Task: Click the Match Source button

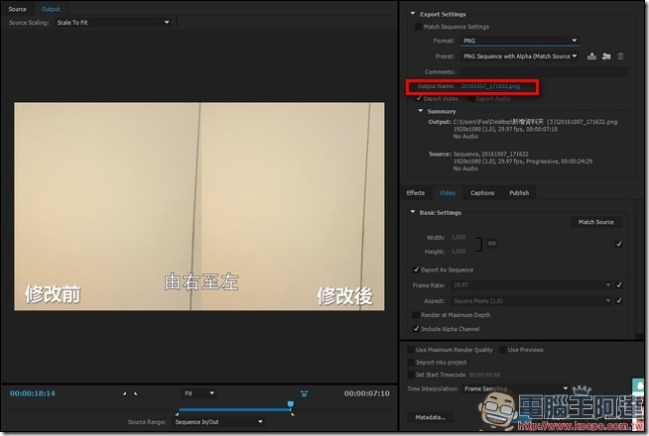Action: [596, 222]
